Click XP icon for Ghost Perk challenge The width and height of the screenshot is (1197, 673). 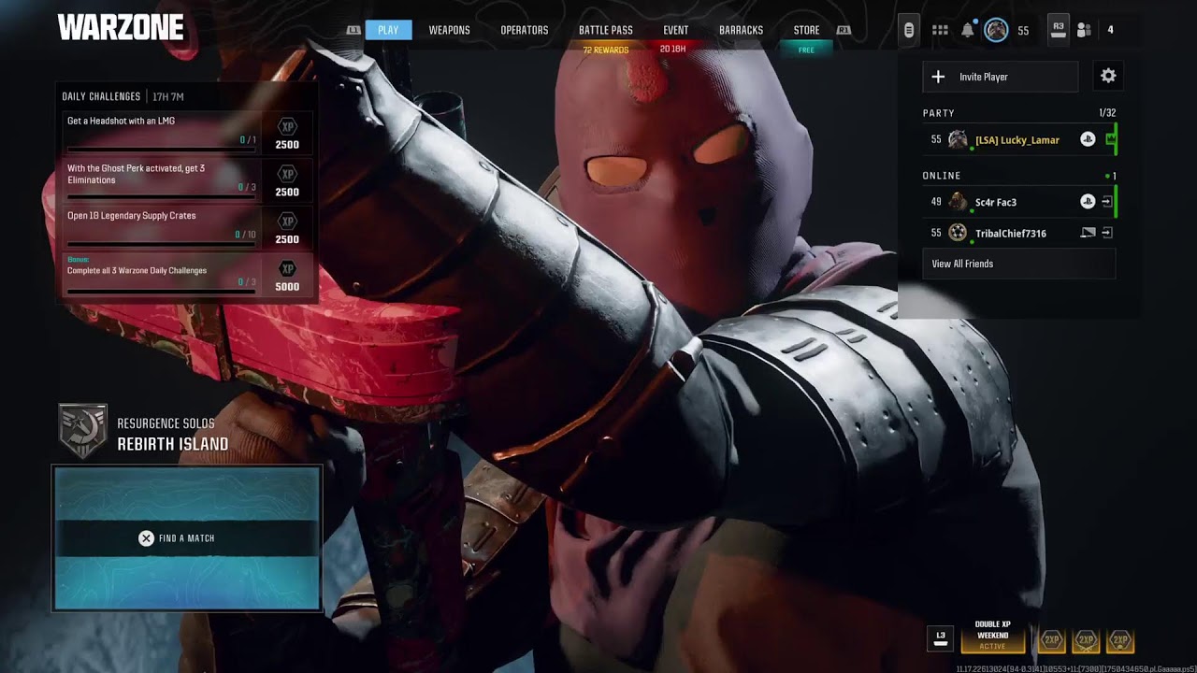click(x=288, y=174)
